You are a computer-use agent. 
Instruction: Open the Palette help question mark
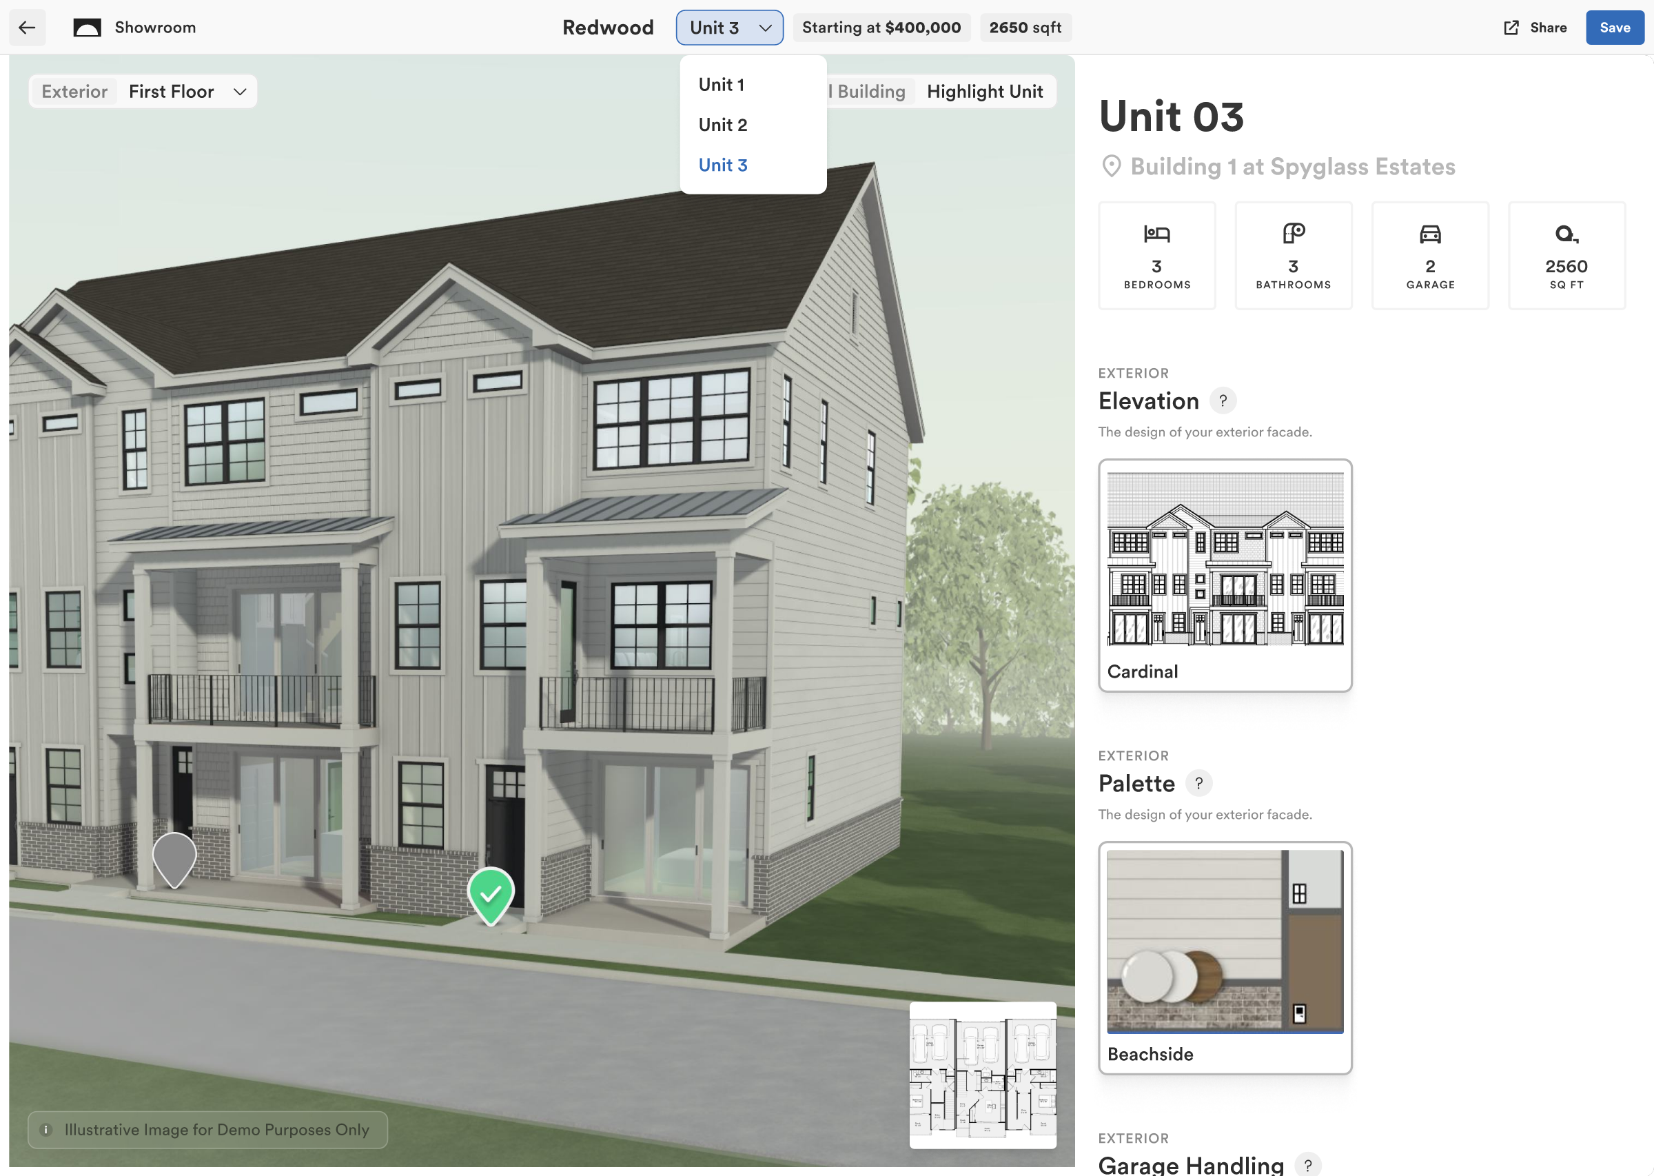1198,783
